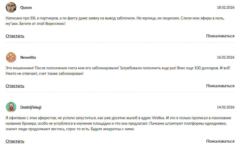Click Quoon's profile avatar
The image size is (239, 146).
[x=11, y=7]
